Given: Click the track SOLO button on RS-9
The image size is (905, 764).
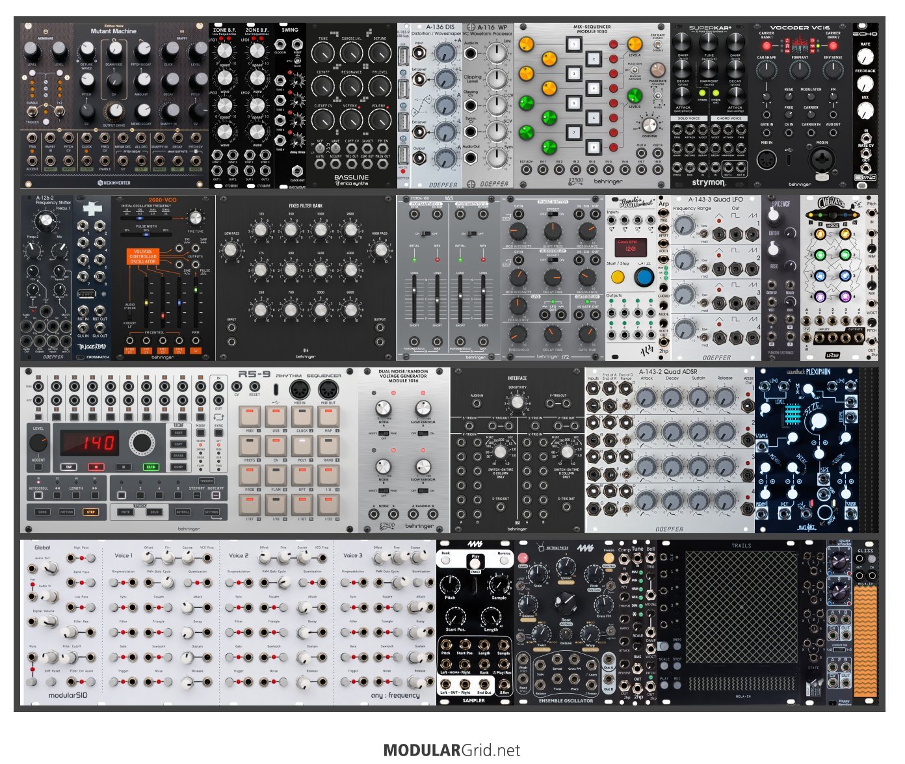Looking at the screenshot, I should (154, 512).
